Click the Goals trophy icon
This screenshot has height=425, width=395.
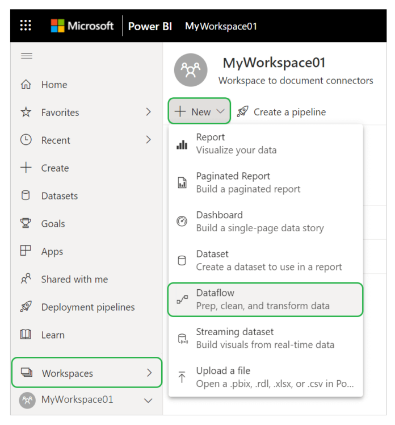[x=26, y=224]
